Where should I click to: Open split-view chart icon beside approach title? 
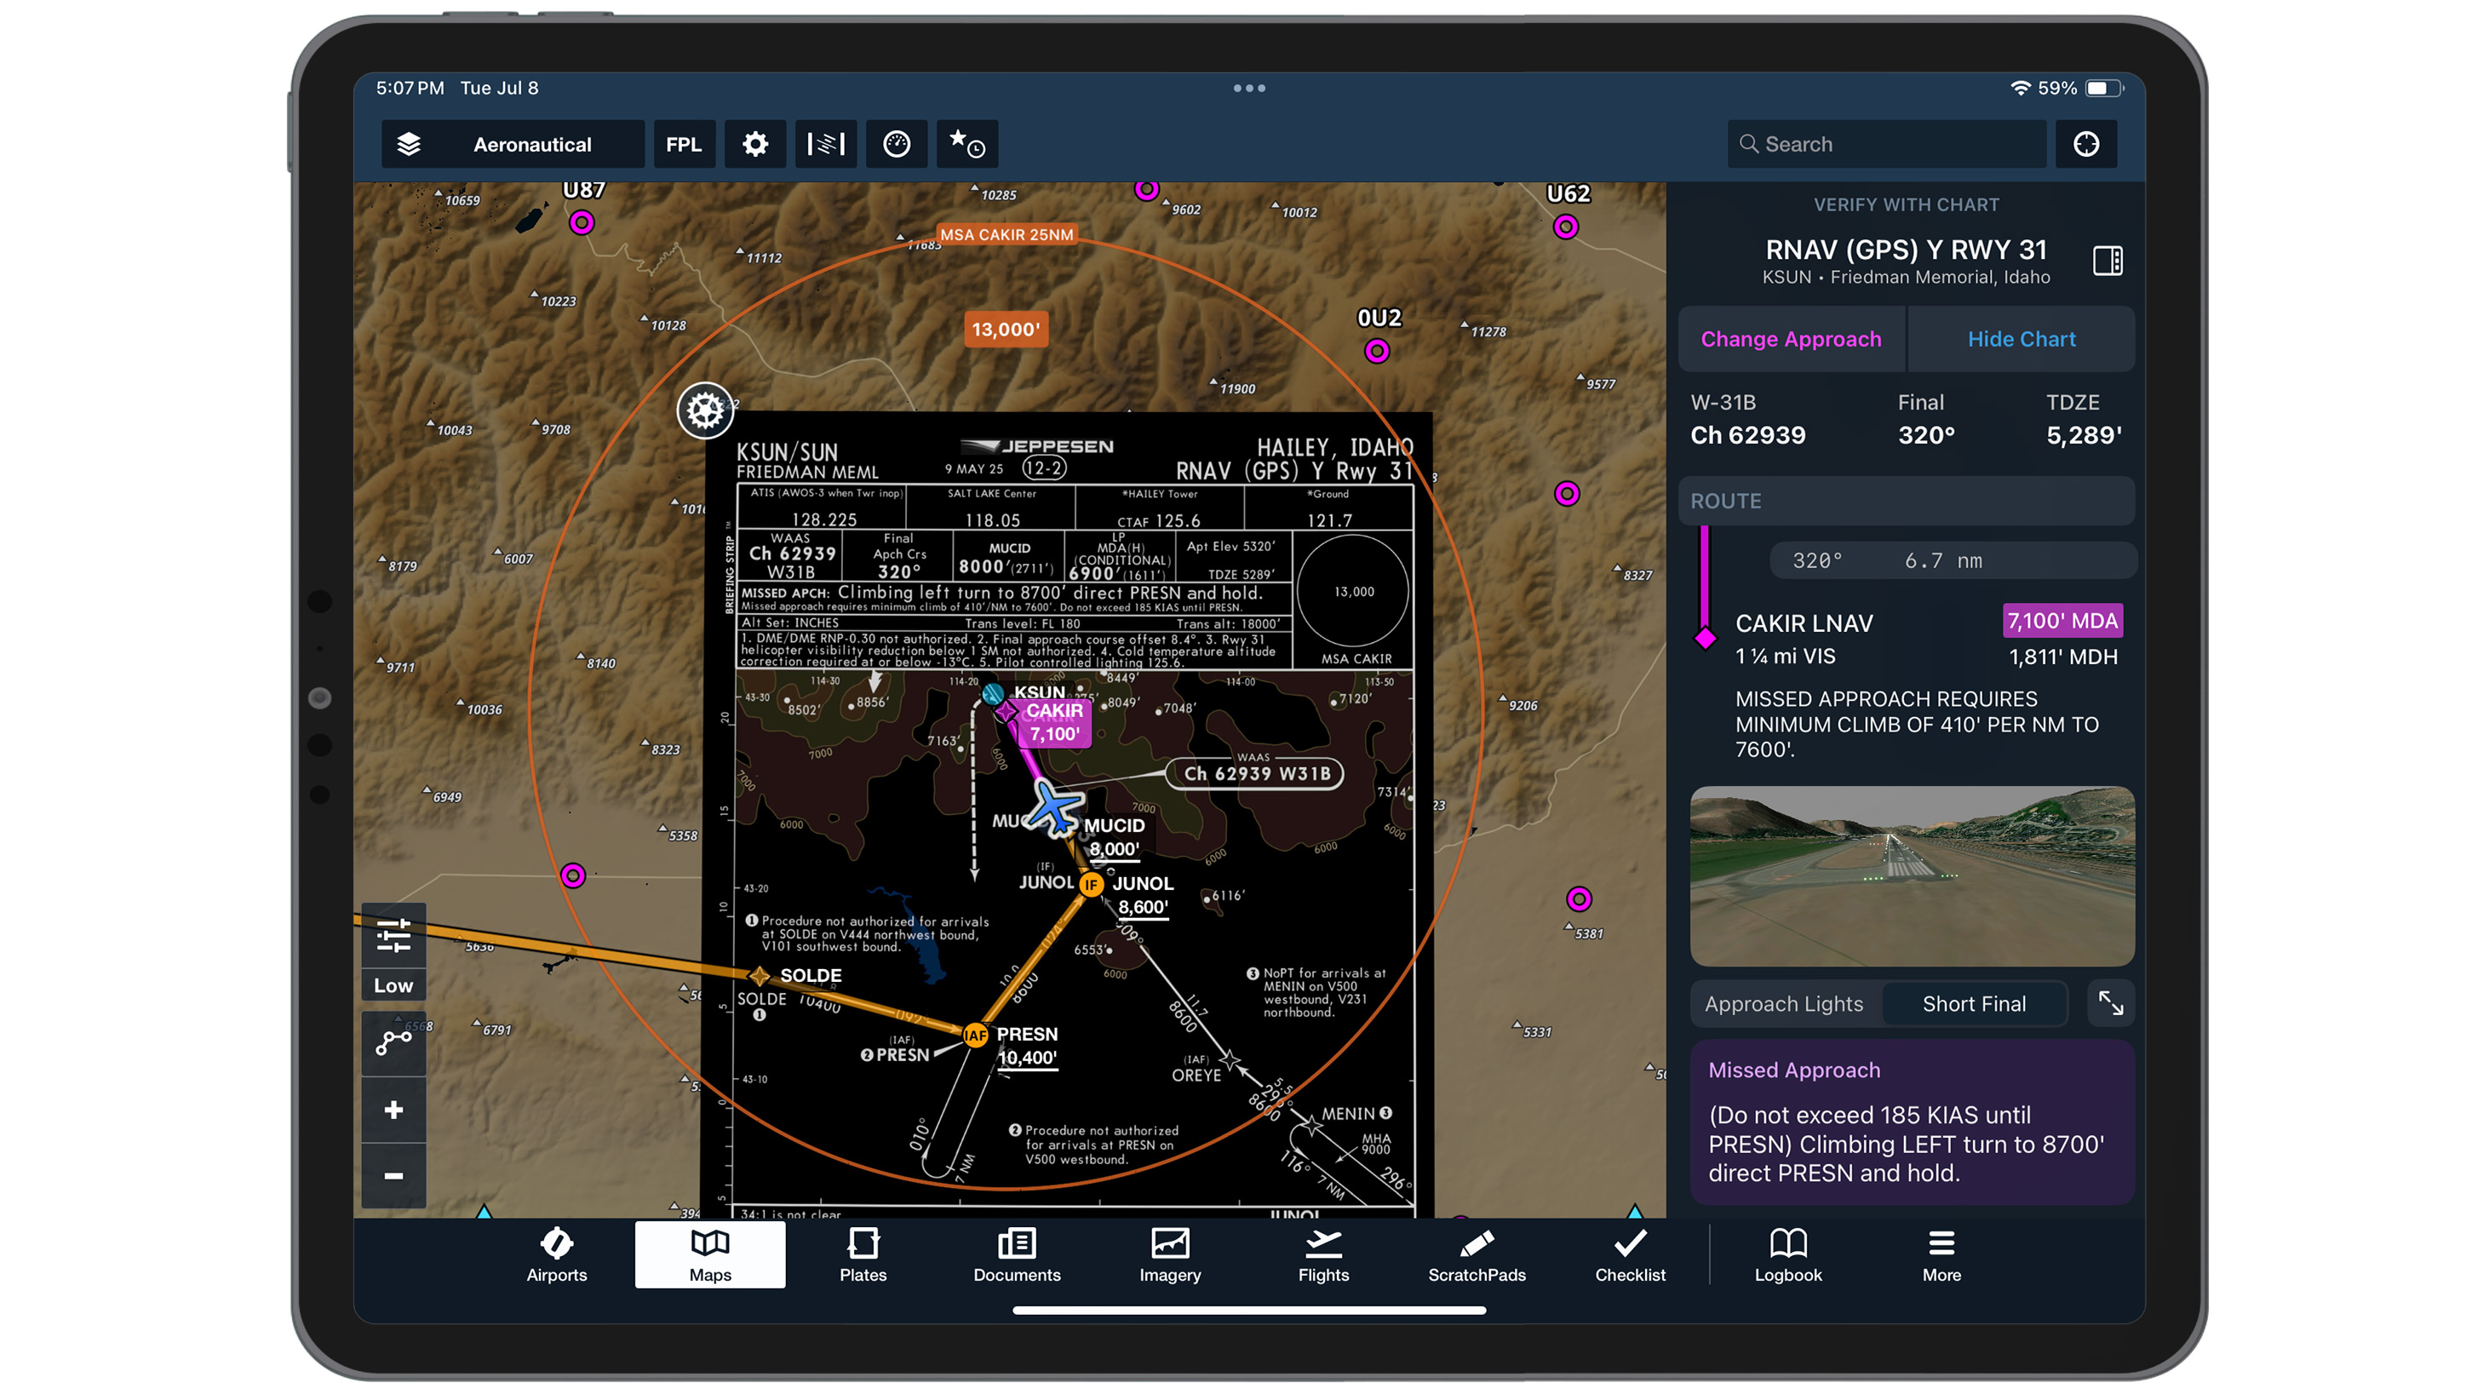point(2107,259)
